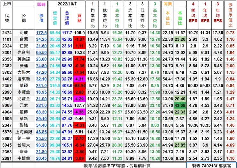This screenshot has width=237, height=168.
Task: Click the 合理價 column header
Action: pos(67,18)
